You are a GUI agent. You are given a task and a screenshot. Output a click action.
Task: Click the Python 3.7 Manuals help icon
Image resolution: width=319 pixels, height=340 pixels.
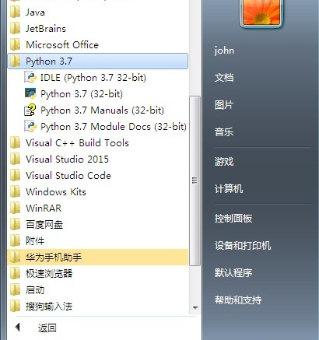coord(30,110)
